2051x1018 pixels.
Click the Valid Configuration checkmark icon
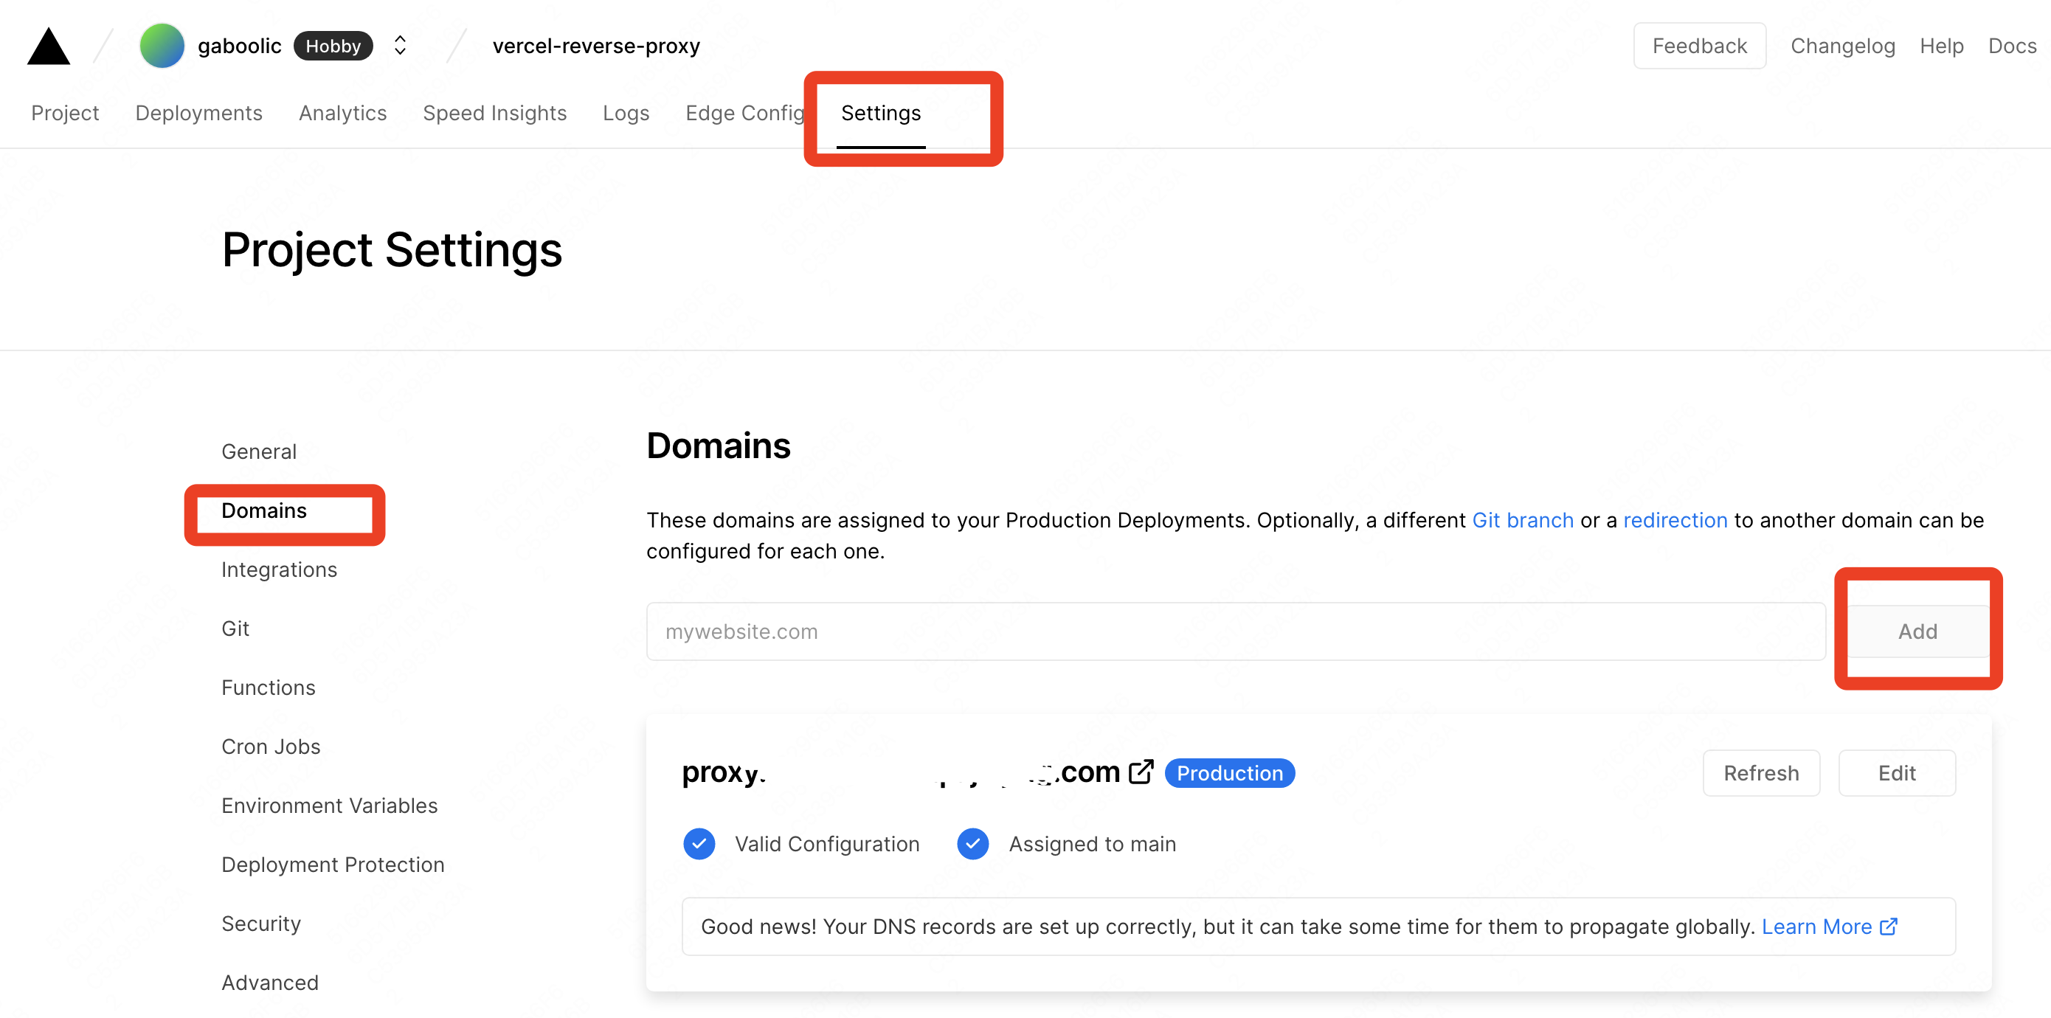(x=699, y=844)
